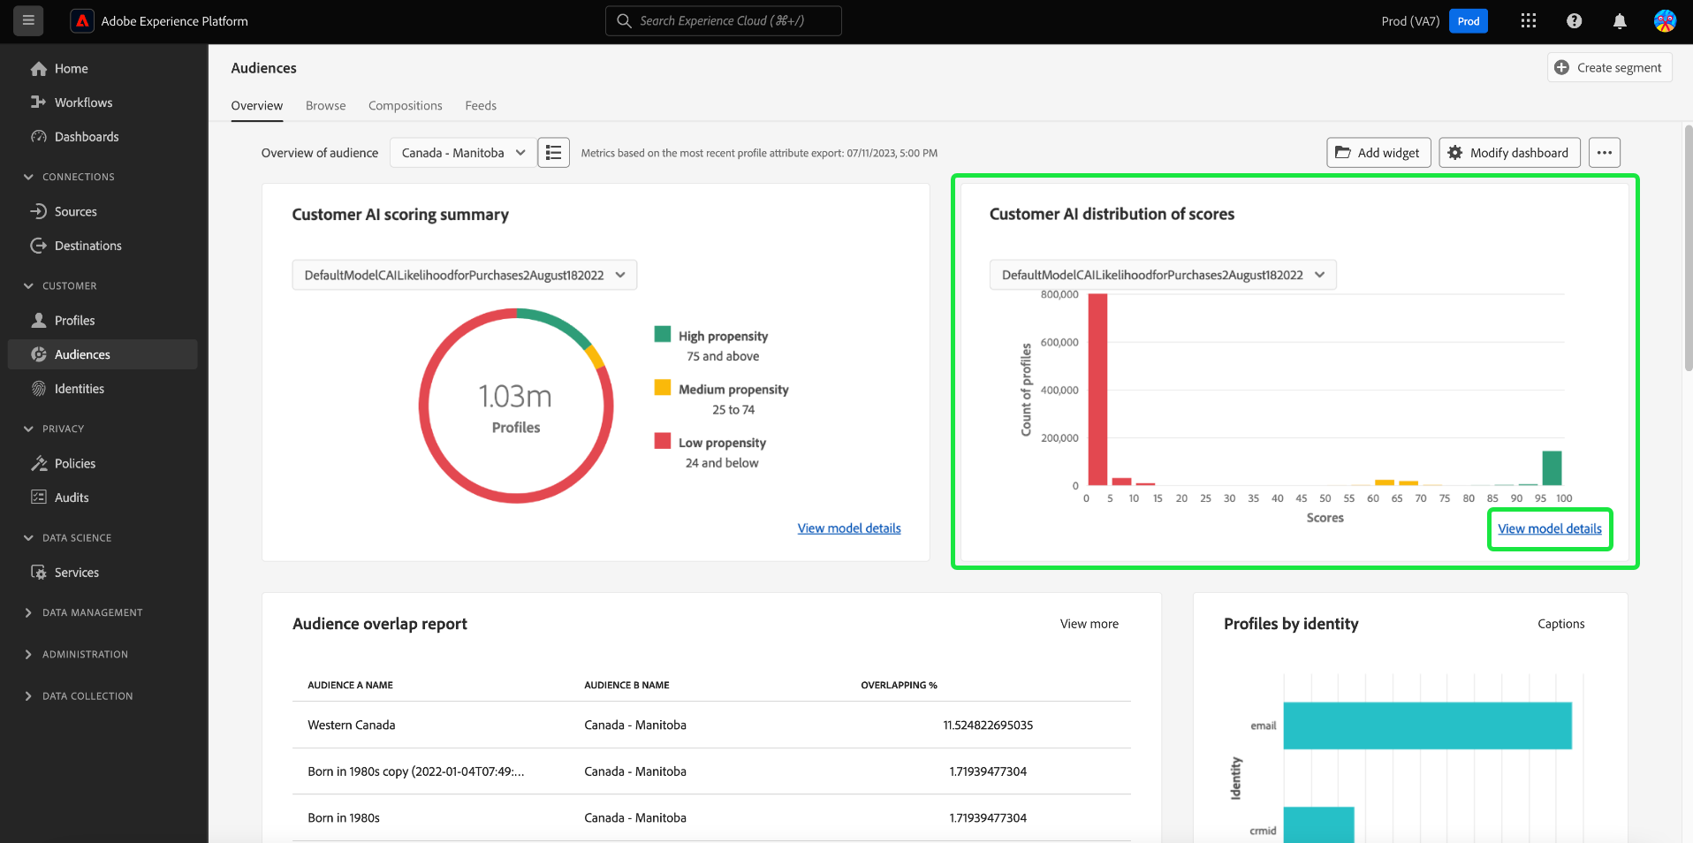Toggle the hamburger navigation menu
The width and height of the screenshot is (1693, 843).
pos(28,20)
